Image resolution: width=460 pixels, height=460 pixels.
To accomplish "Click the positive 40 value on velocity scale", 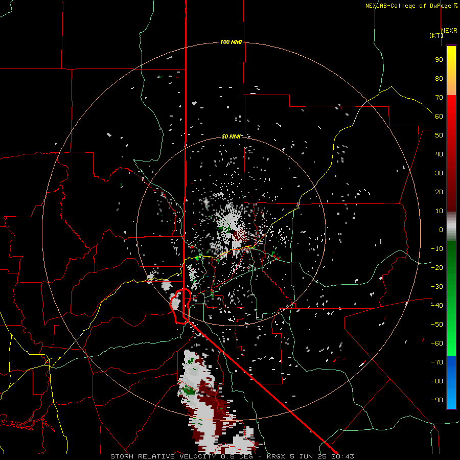I will [x=439, y=154].
